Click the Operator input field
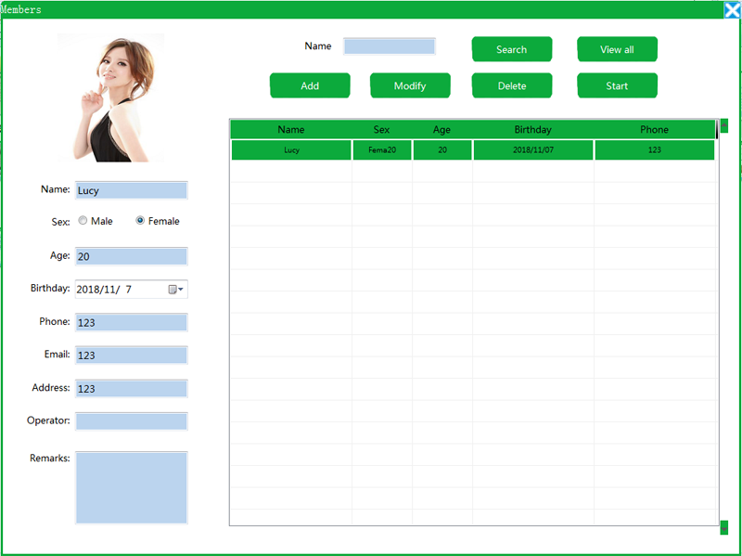742x556 pixels. pos(131,421)
